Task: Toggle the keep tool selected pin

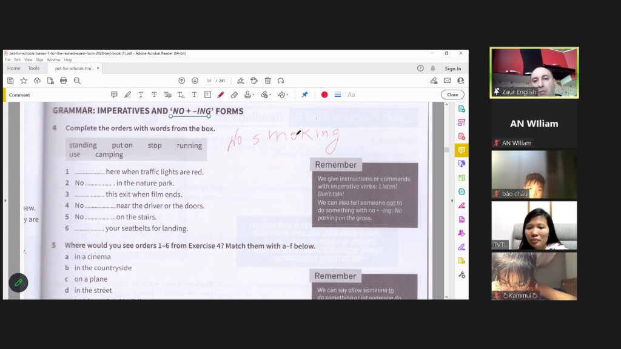Action: [x=304, y=95]
